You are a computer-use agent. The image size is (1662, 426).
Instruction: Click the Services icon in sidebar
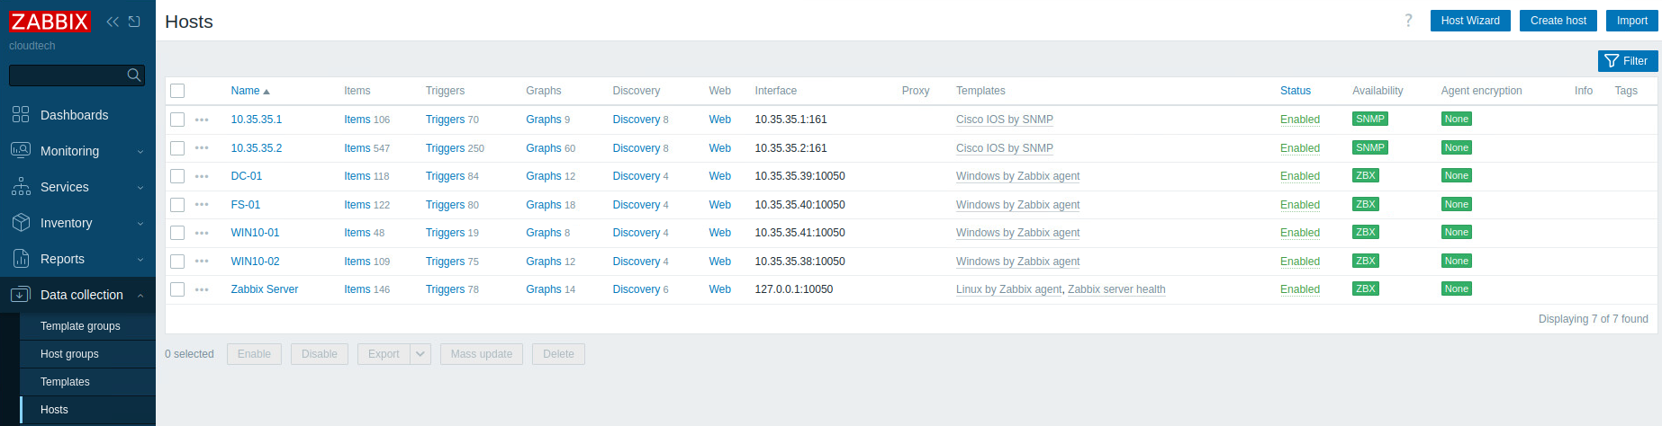click(x=21, y=186)
